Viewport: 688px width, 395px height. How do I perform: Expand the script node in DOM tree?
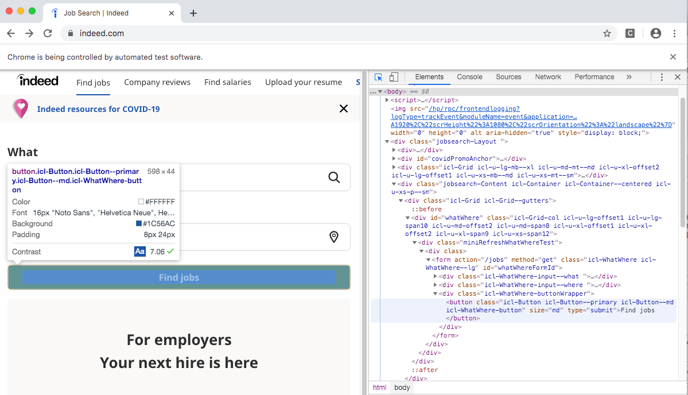387,100
